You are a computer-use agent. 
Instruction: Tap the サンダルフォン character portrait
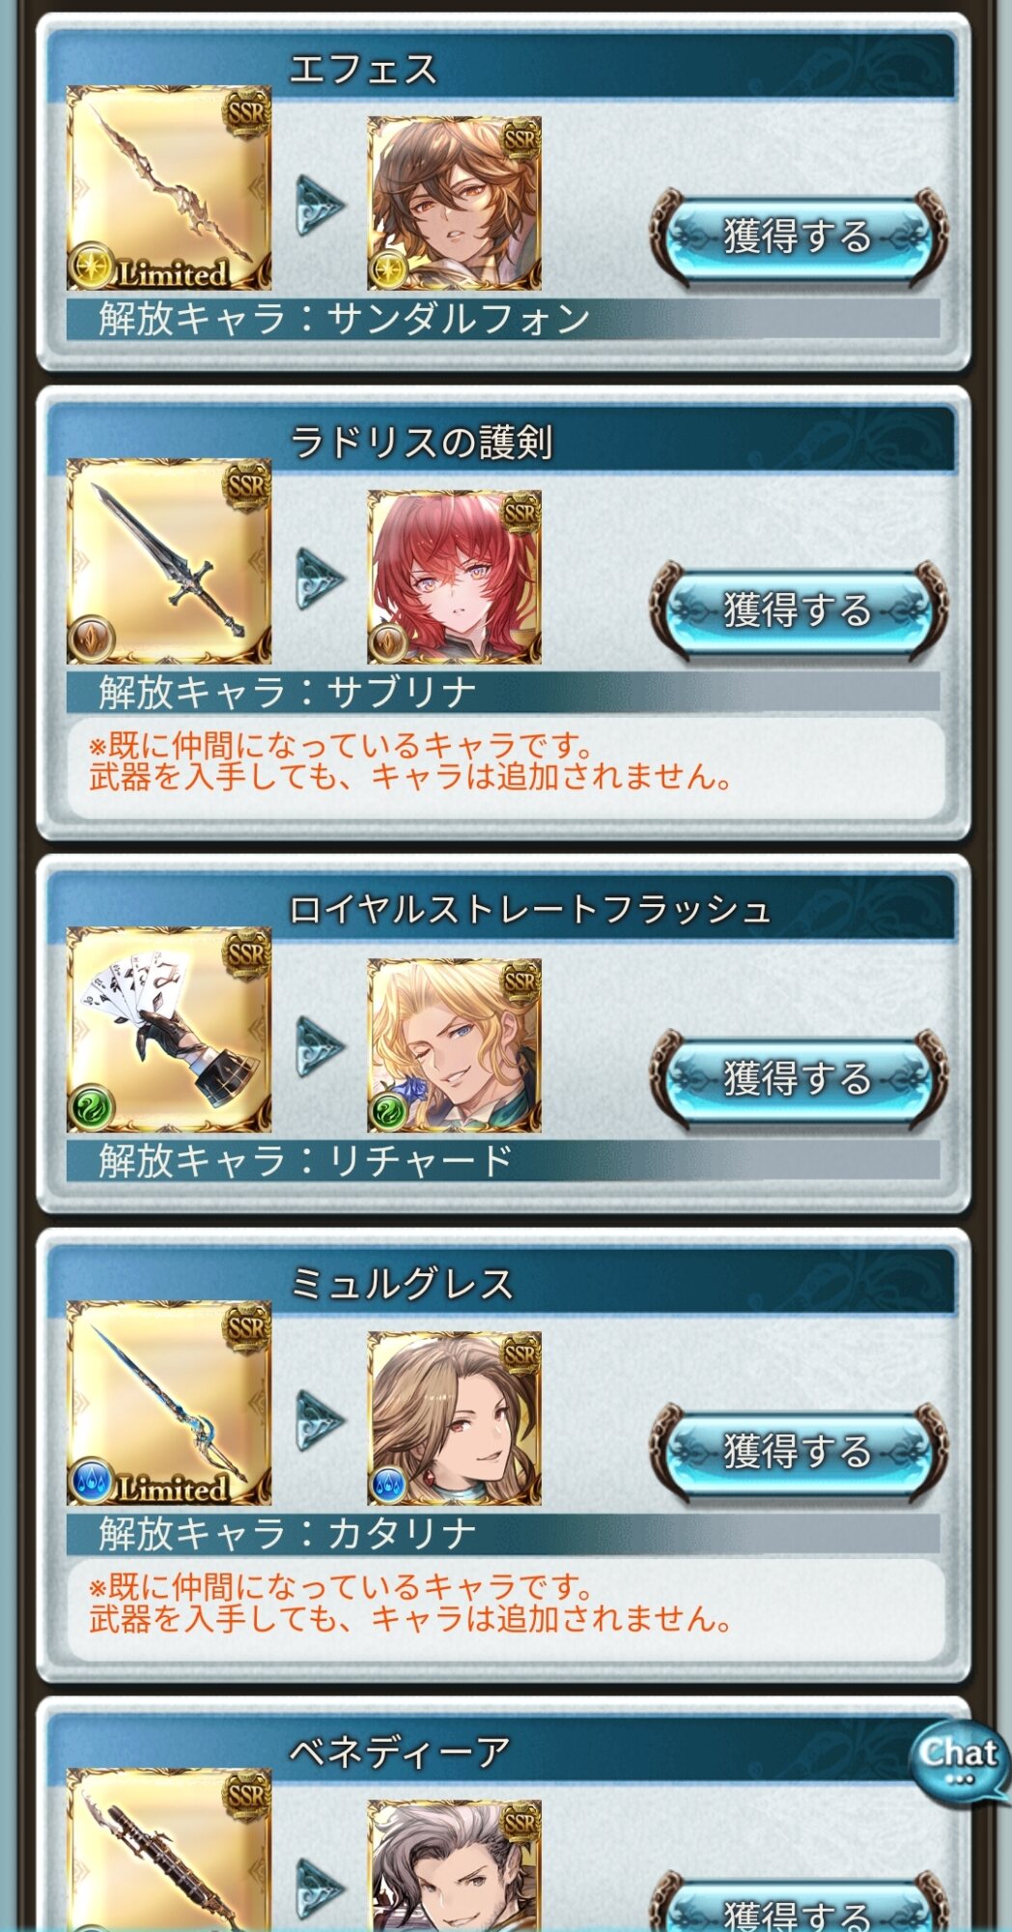(454, 204)
